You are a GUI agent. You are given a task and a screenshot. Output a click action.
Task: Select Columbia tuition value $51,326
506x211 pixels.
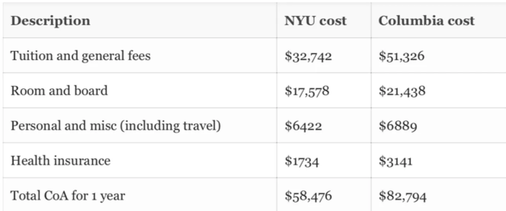401,57
